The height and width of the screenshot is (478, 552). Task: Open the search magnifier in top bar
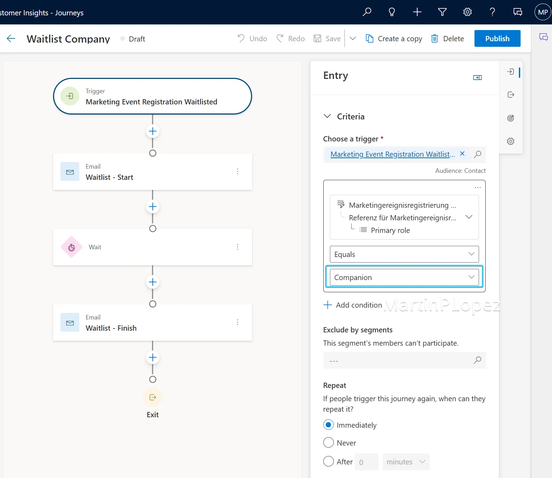click(367, 12)
